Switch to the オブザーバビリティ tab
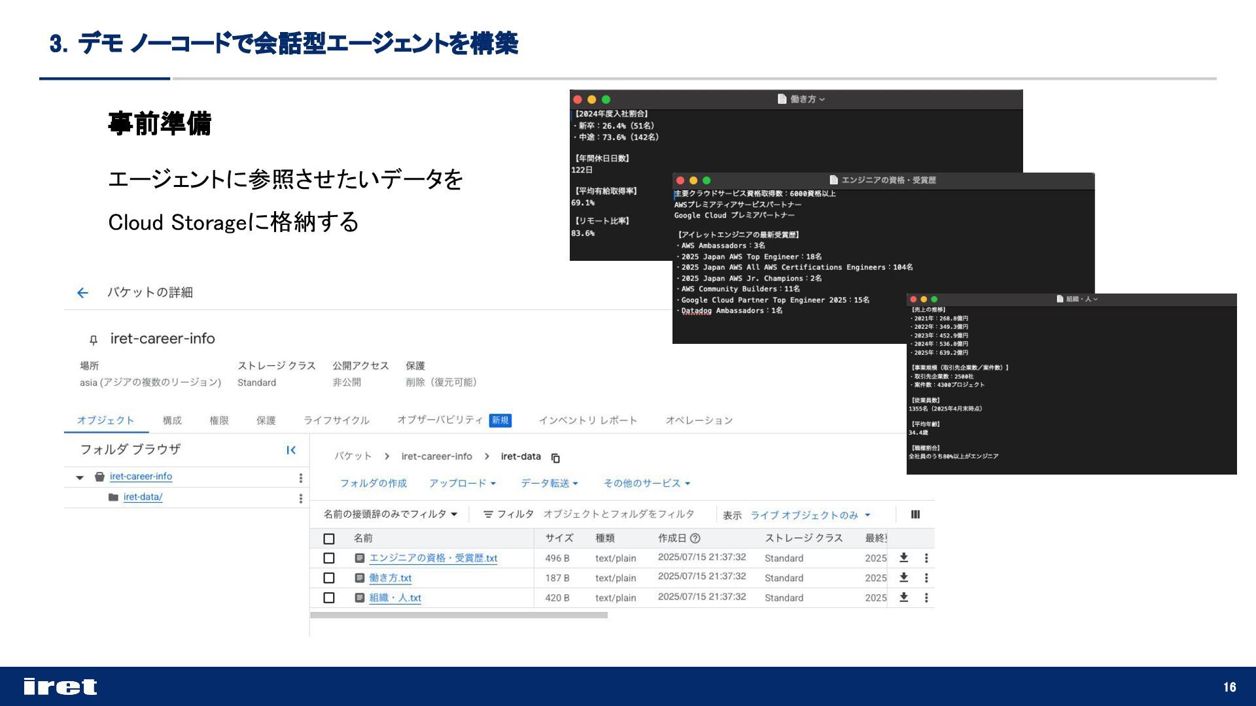Screen dimensions: 1256x706 [x=454, y=420]
